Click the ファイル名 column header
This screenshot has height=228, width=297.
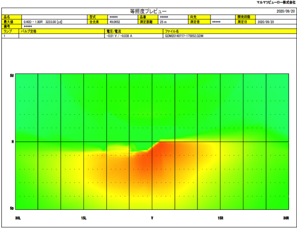[x=172, y=31]
